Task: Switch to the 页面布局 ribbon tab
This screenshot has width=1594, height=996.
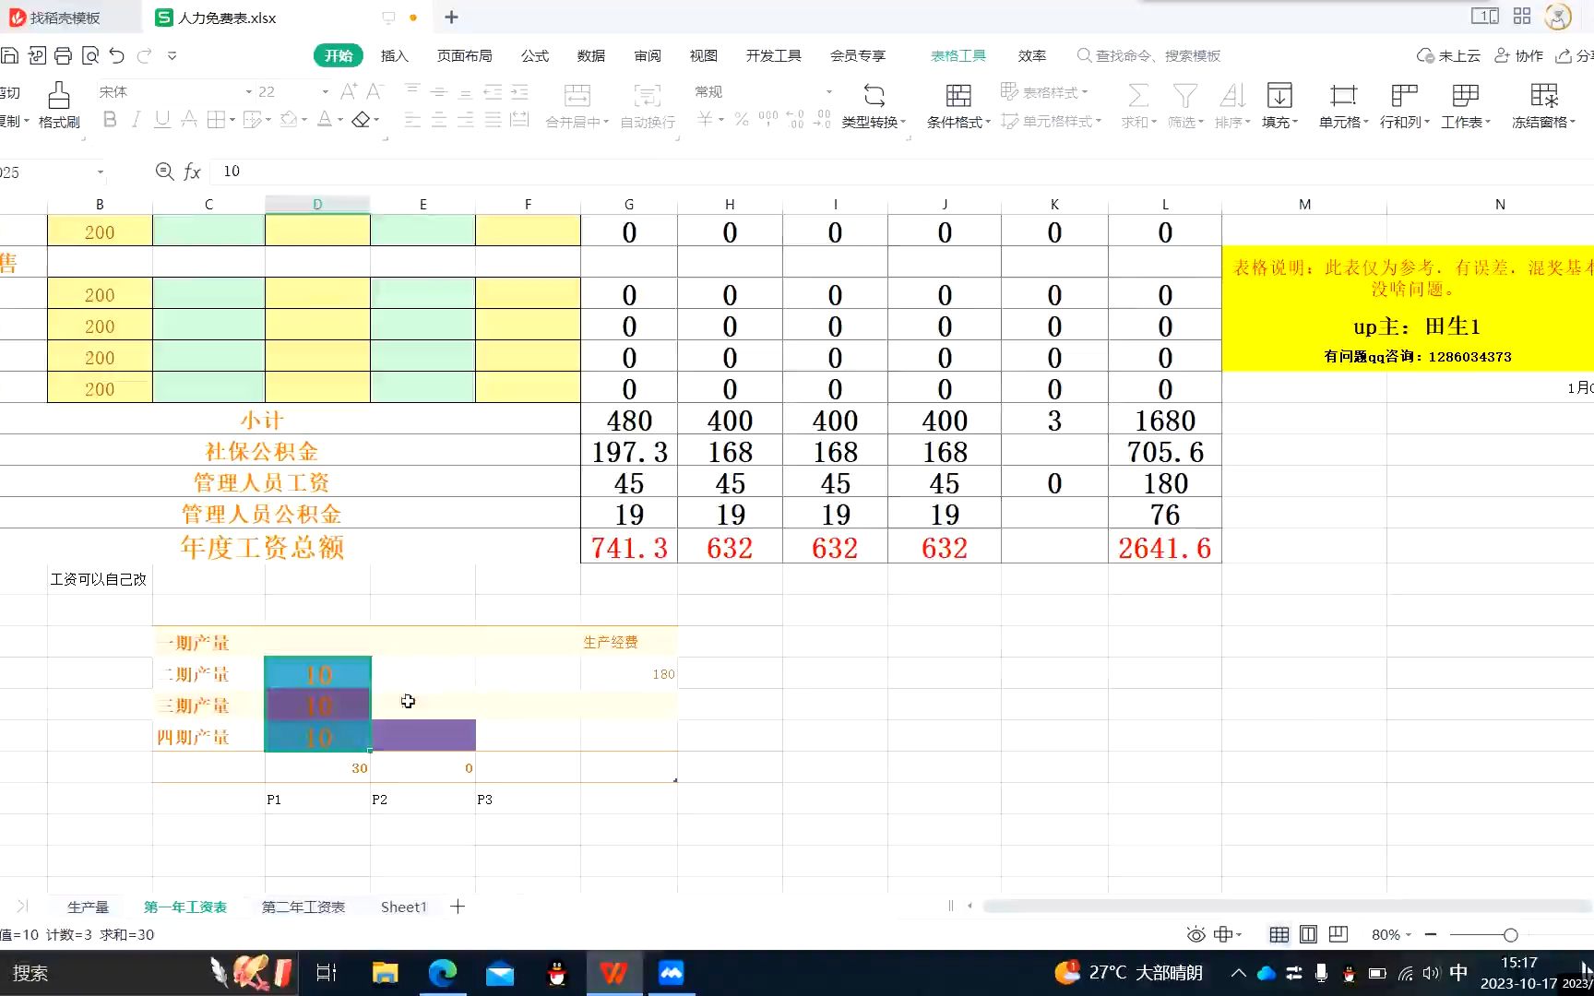Action: coord(464,55)
